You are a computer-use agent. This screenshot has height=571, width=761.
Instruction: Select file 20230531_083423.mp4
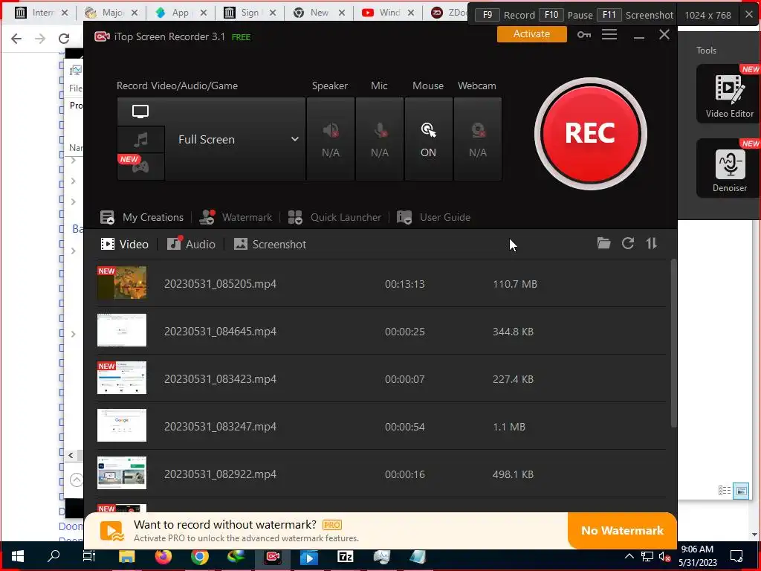click(x=381, y=378)
